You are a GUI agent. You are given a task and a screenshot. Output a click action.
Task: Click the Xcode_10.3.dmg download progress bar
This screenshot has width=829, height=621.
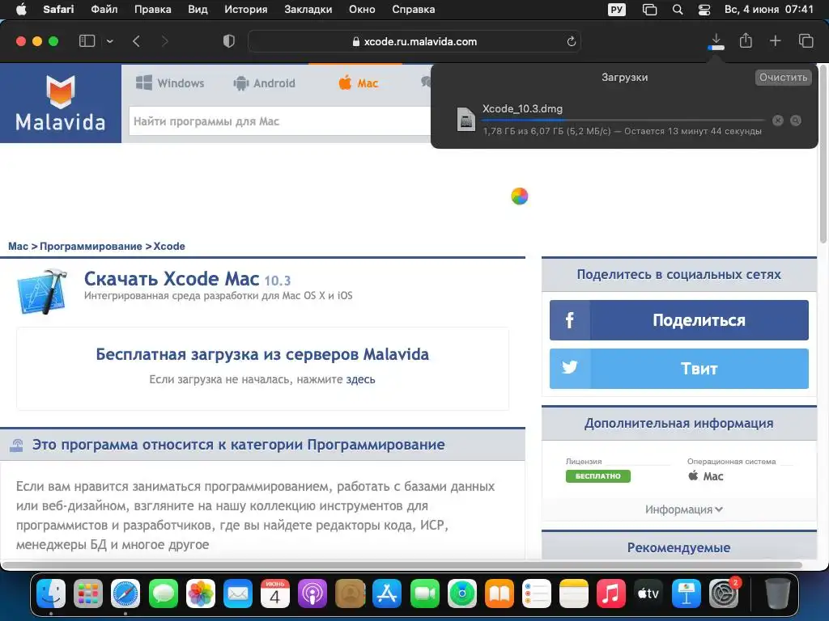[x=623, y=120]
